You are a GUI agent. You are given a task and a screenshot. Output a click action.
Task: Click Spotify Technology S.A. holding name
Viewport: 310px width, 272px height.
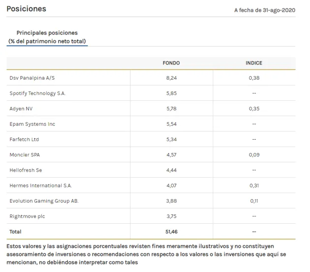pyautogui.click(x=37, y=93)
